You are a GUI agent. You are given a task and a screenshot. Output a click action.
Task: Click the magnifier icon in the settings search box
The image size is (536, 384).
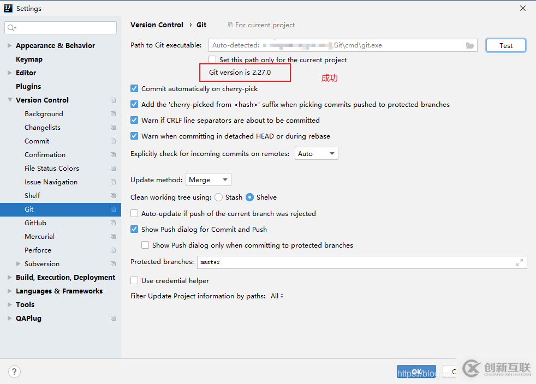(11, 27)
